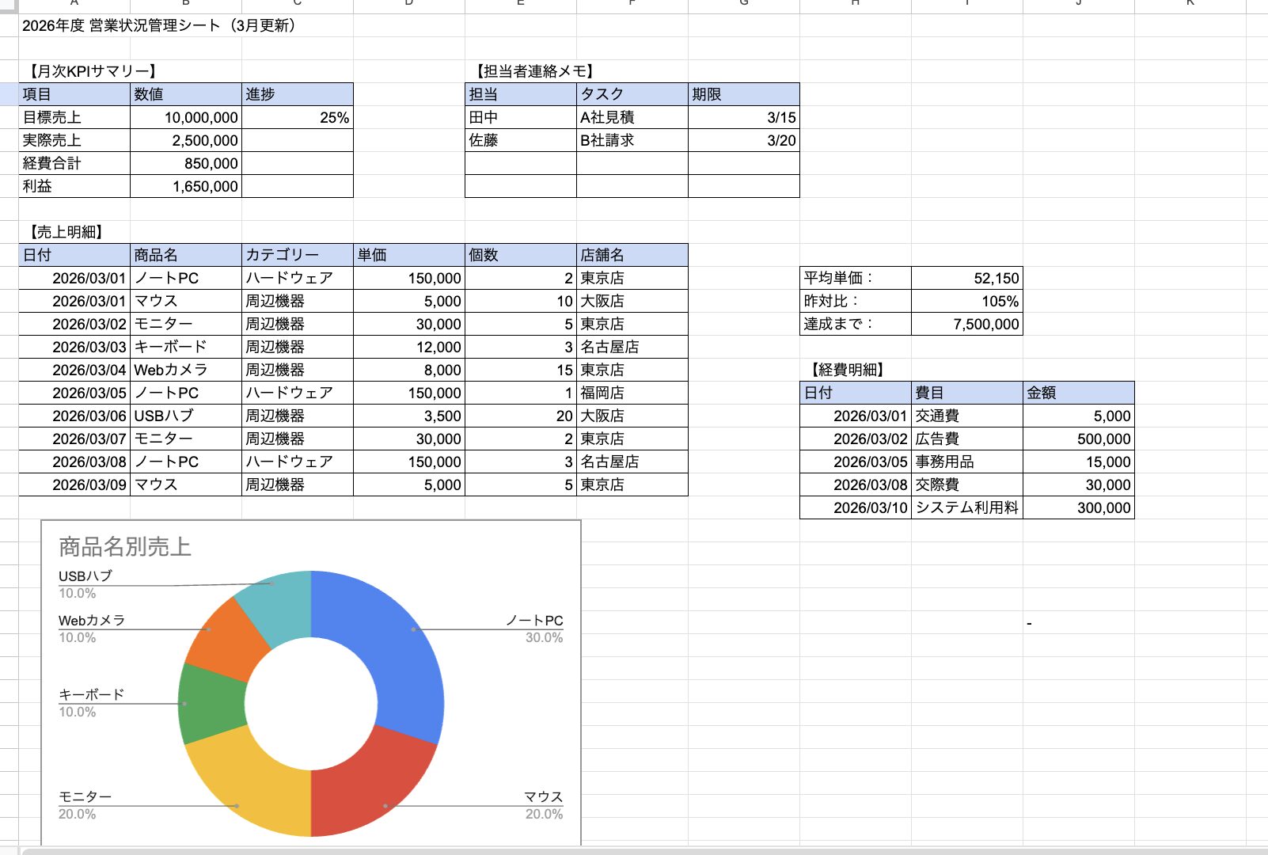1268x855 pixels.
Task: Click the 進捗 cell showing 25%
Action: pyautogui.click(x=298, y=117)
